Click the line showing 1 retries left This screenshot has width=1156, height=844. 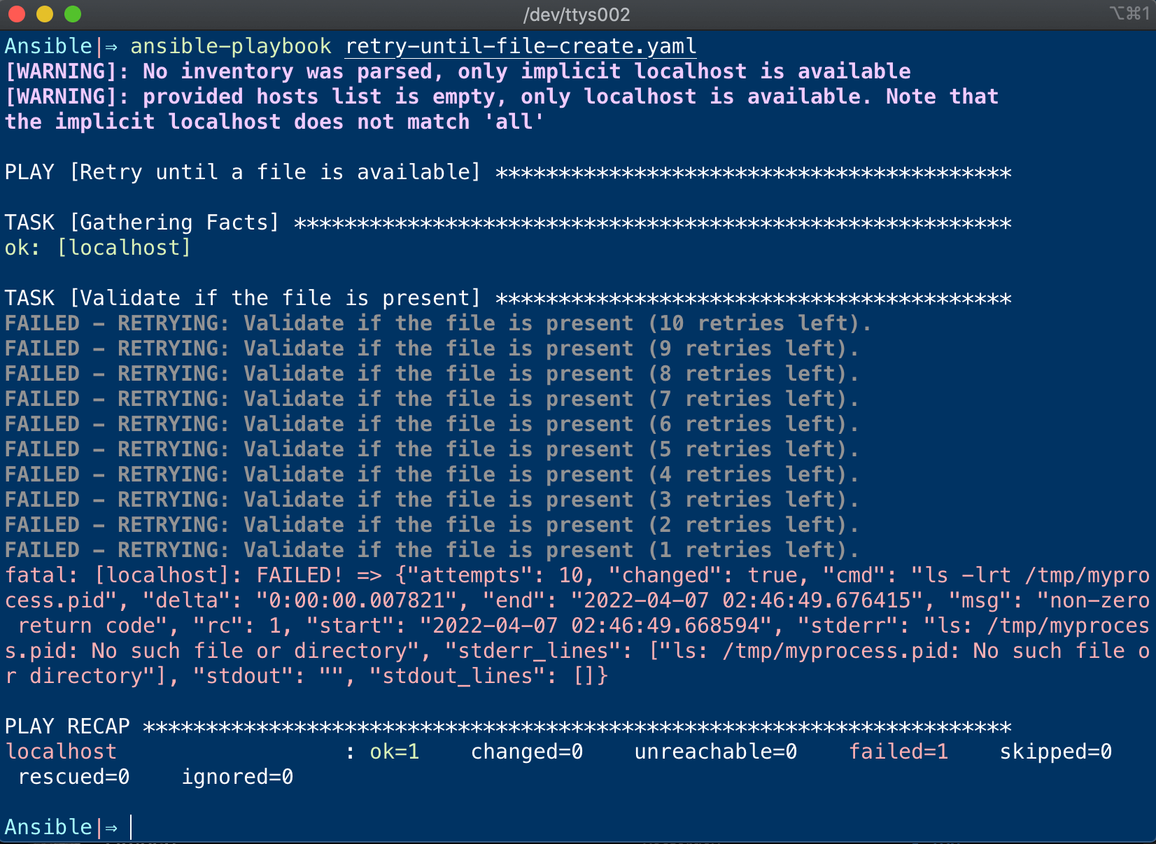tap(432, 550)
